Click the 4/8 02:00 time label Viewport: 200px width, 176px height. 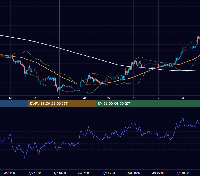(158, 173)
